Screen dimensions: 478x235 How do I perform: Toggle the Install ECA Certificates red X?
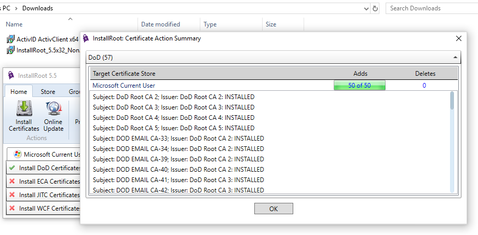[x=12, y=182]
